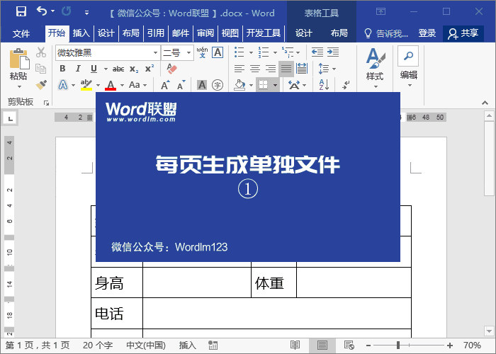Click the Distributed alignment icon
The width and height of the screenshot is (496, 354).
302,69
